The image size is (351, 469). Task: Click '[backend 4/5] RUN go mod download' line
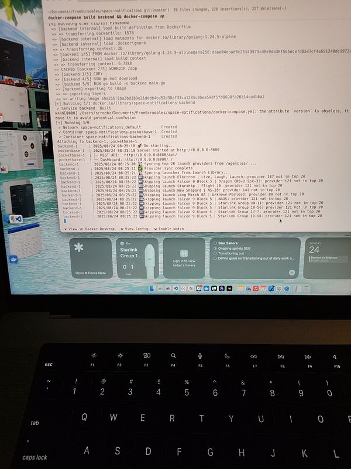pyautogui.click(x=96, y=79)
